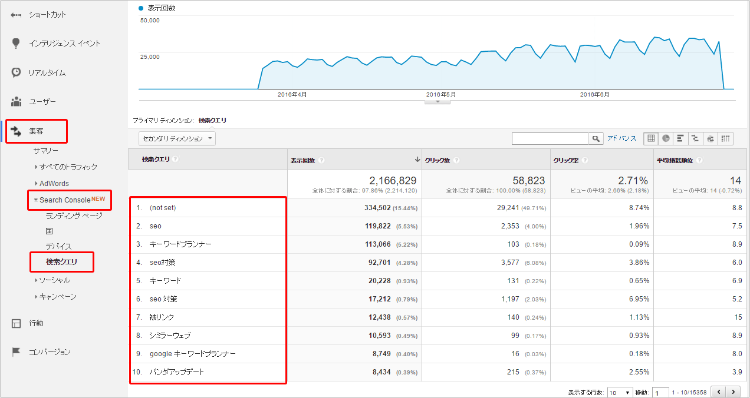The width and height of the screenshot is (750, 398).
Task: Go to next page of results
Action: pos(733,392)
